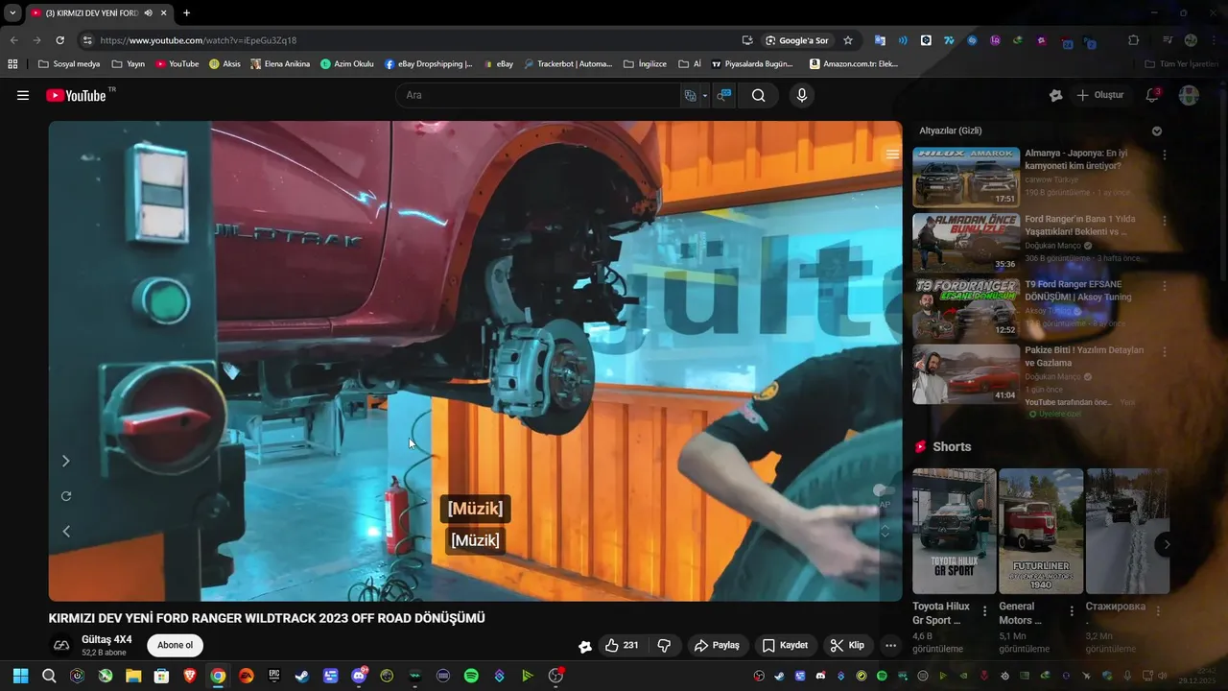The width and height of the screenshot is (1228, 691).
Task: Open Windows Start menu
Action: click(x=20, y=676)
